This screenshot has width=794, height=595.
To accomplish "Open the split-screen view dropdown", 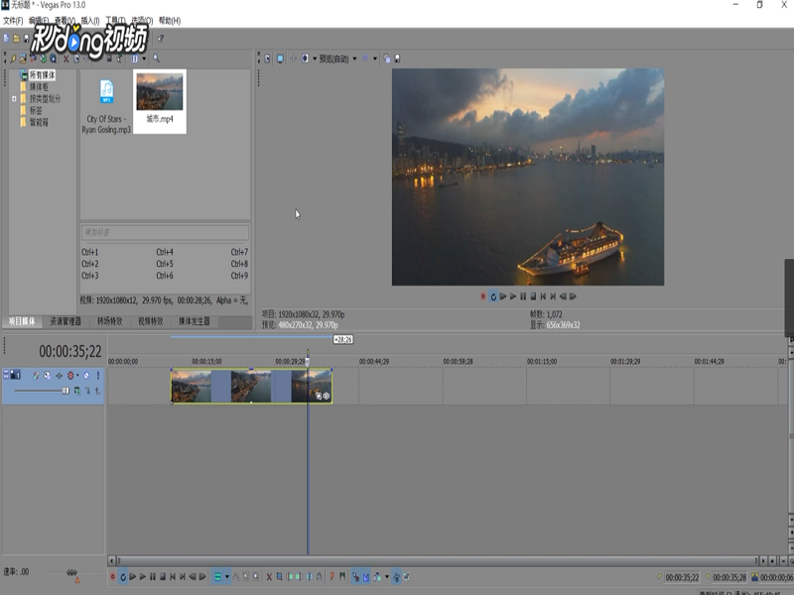I will point(315,59).
